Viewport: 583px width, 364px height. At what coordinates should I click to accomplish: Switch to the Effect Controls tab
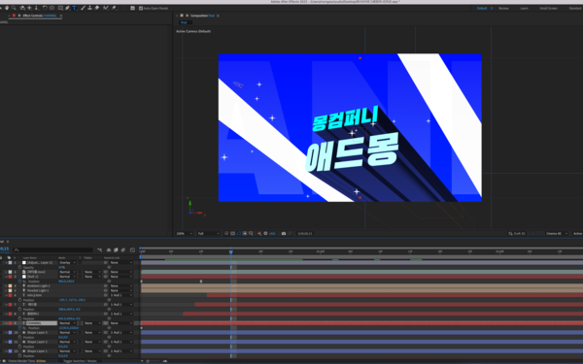pyautogui.click(x=40, y=16)
